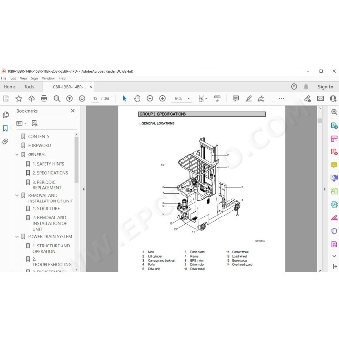The height and width of the screenshot is (339, 339).
Task: Open 1. STRUCTURE AND OPERATION bookmark
Action: 51,248
